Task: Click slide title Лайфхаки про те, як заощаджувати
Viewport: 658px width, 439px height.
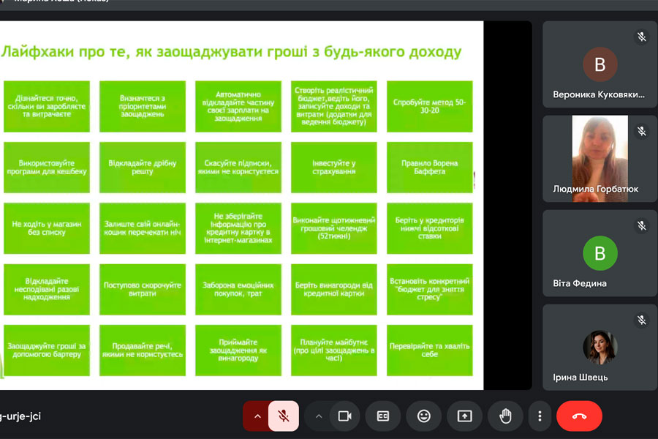Action: pos(231,52)
